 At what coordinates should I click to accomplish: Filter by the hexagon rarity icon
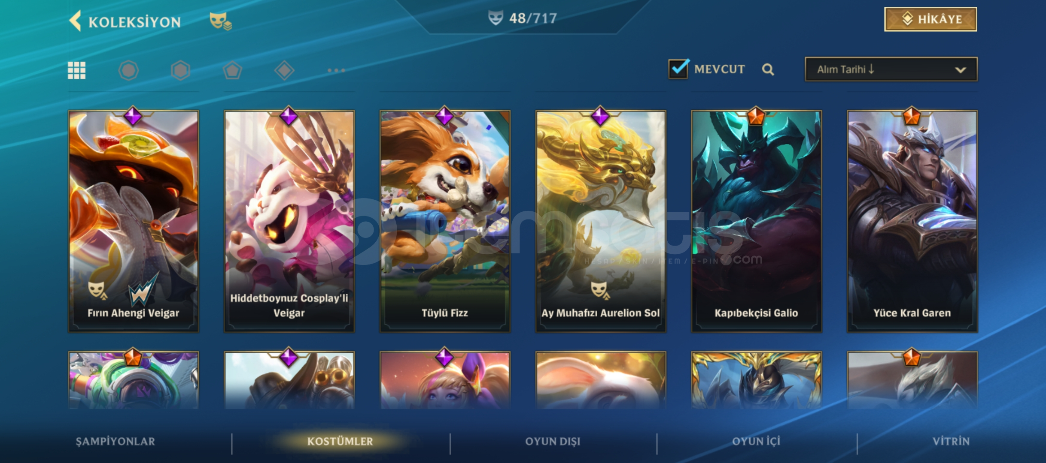180,70
